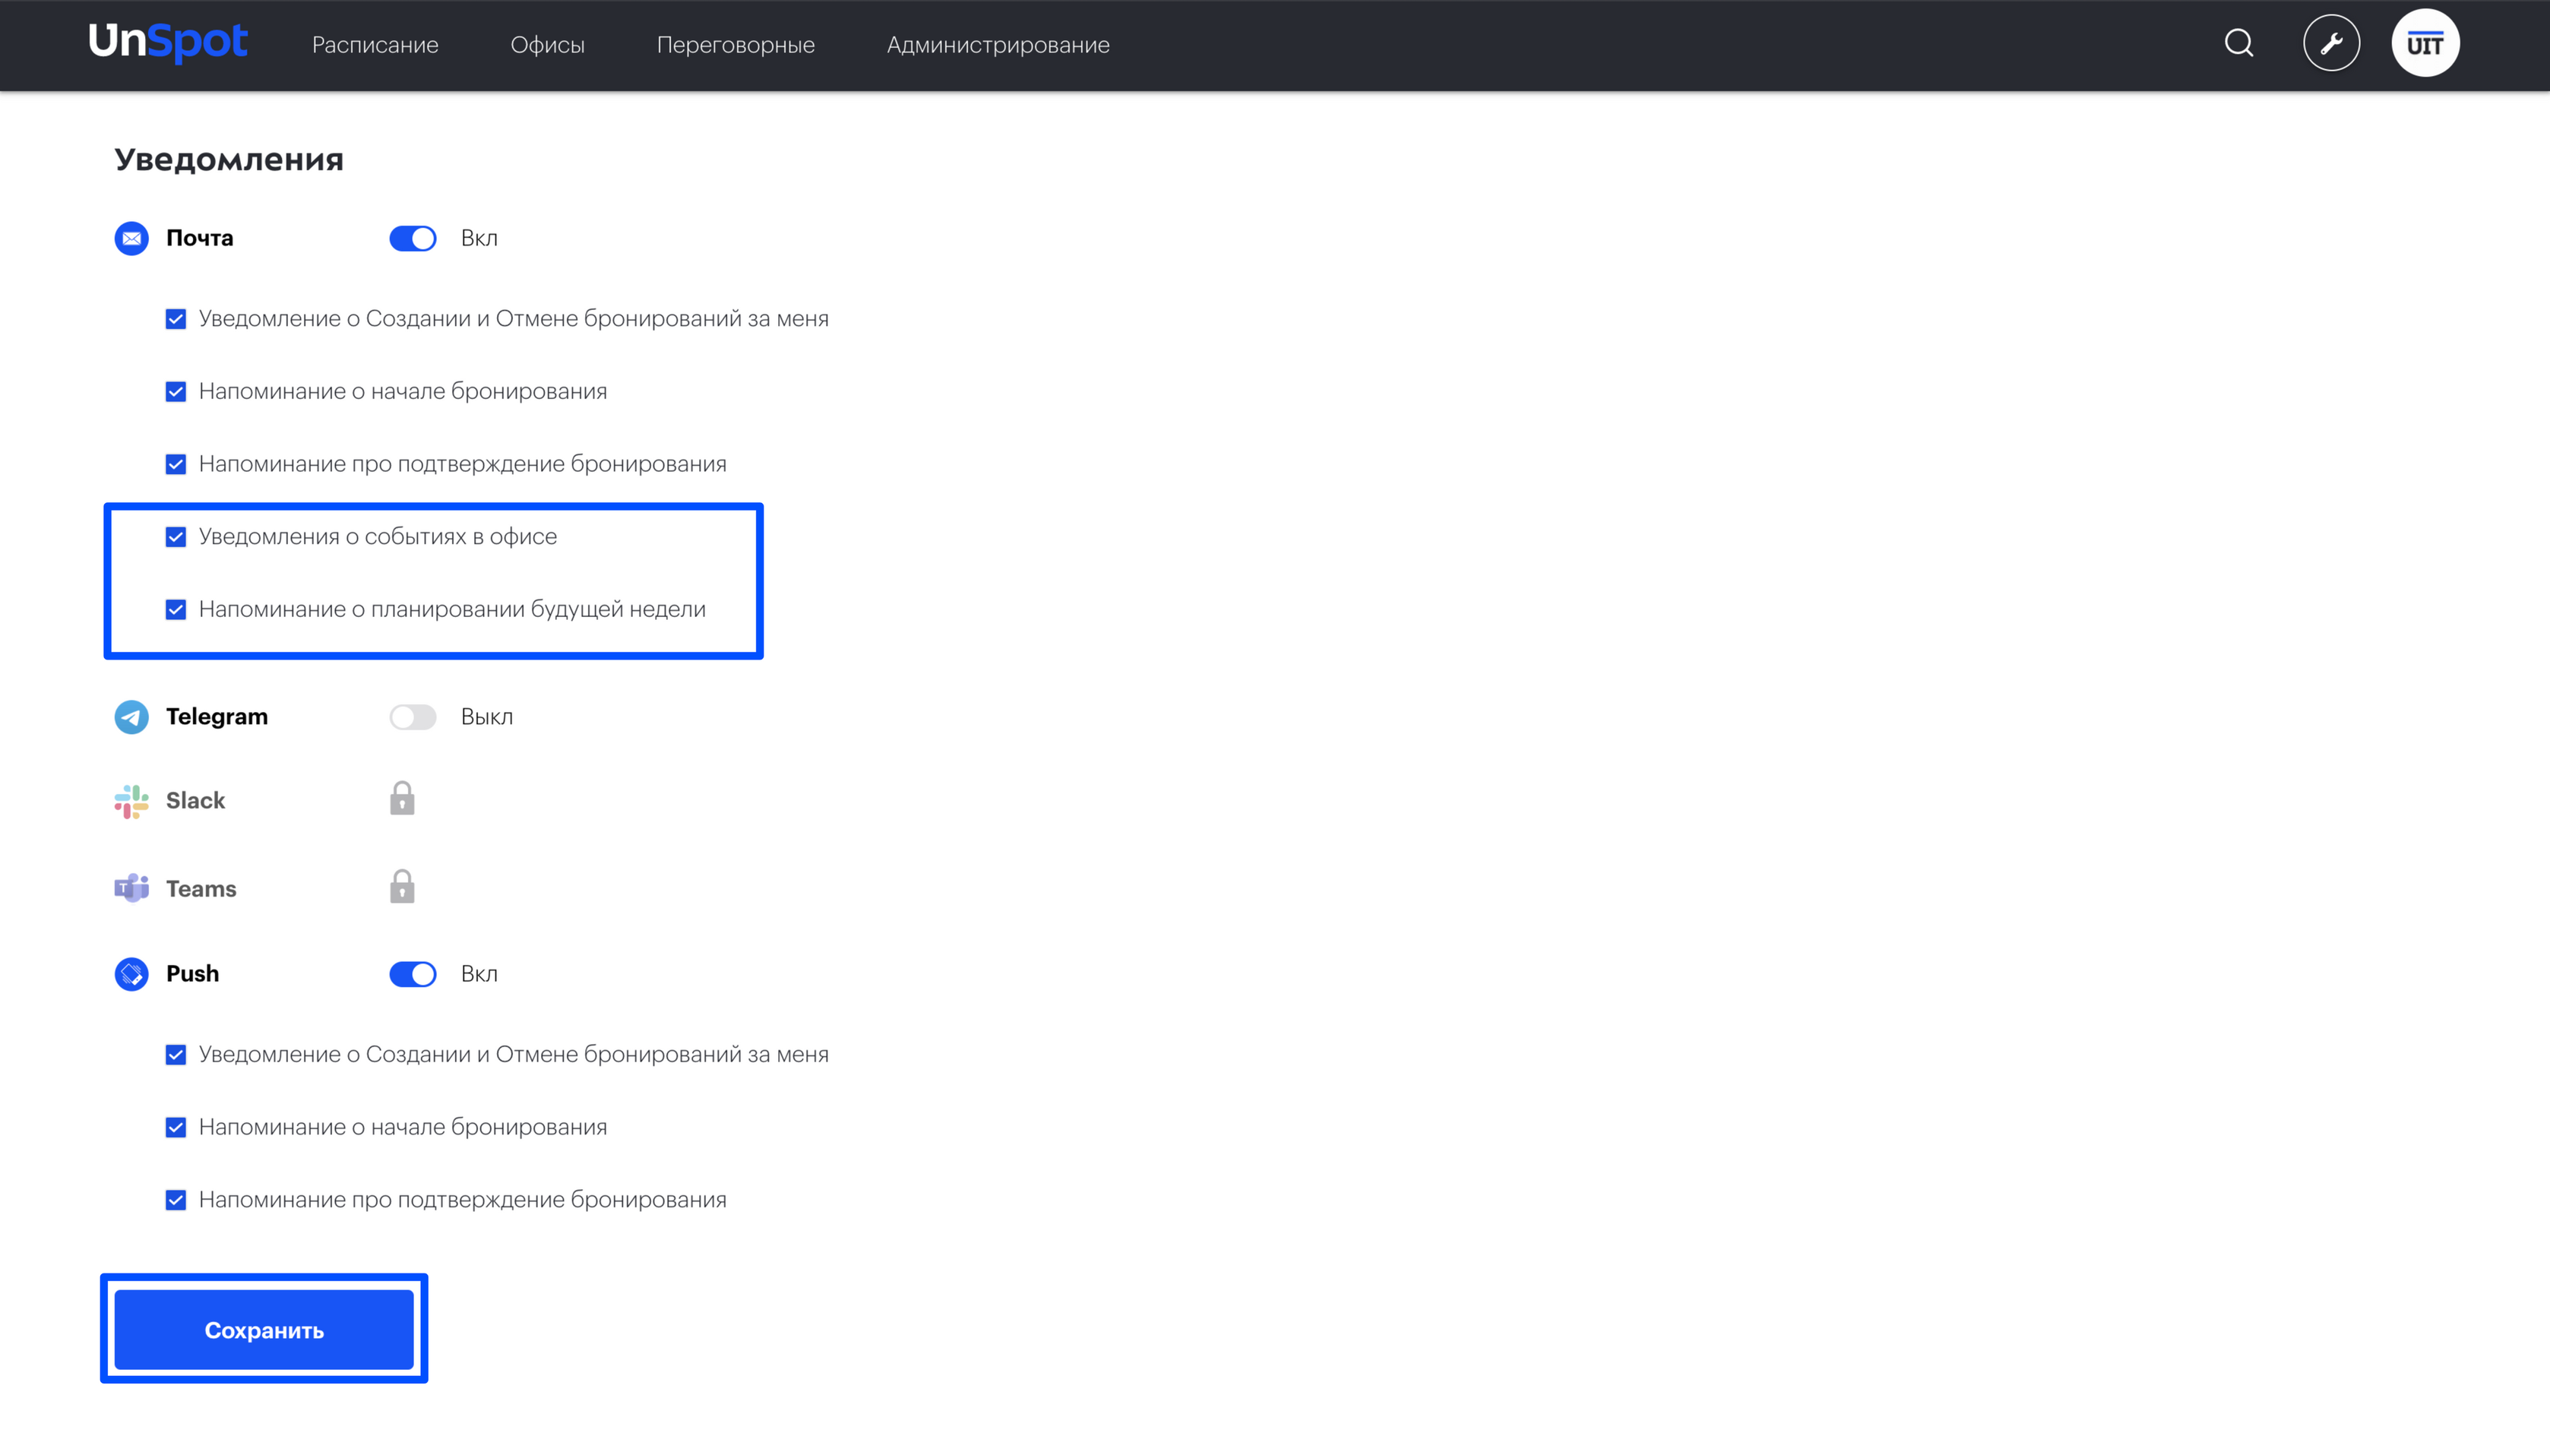The width and height of the screenshot is (2550, 1430).
Task: Open the Расписание menu
Action: 375,45
